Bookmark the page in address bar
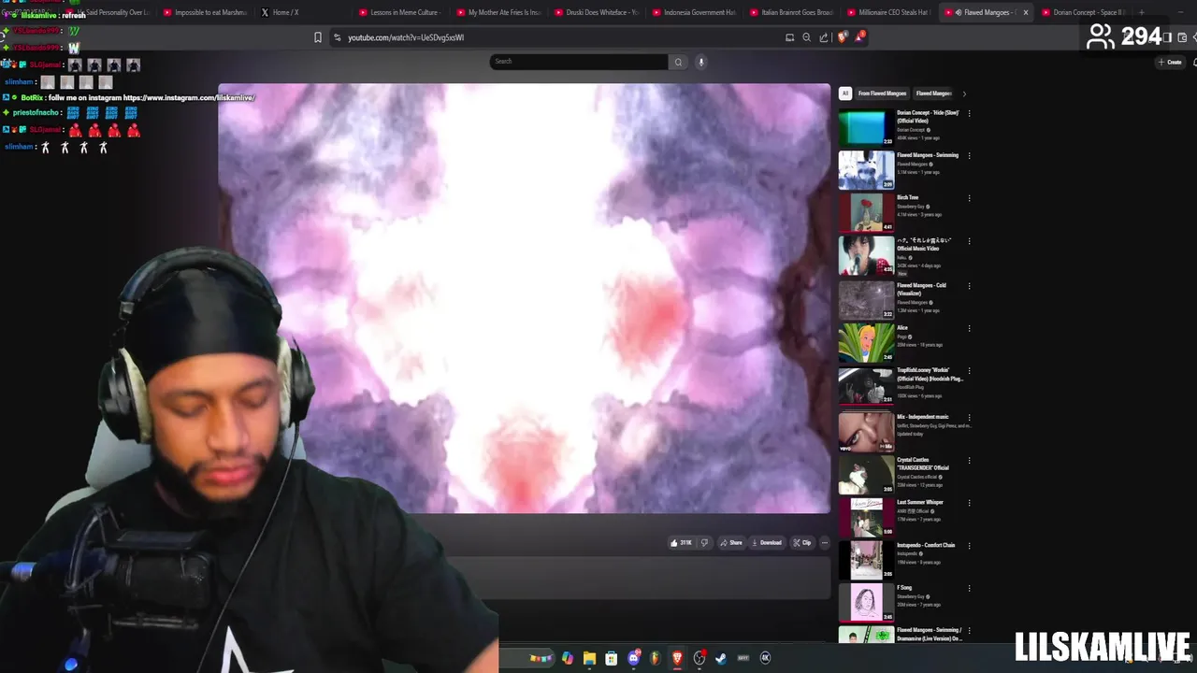This screenshot has height=673, width=1197. pos(318,37)
